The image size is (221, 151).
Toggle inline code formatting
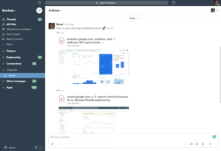(77, 144)
